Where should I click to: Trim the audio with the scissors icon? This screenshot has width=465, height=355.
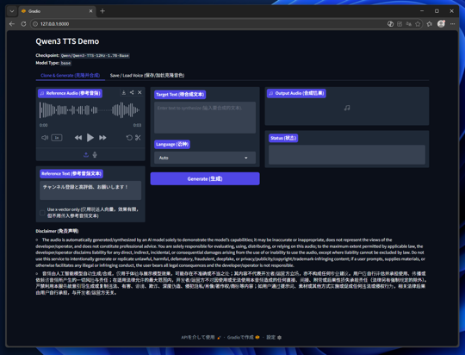coord(138,137)
